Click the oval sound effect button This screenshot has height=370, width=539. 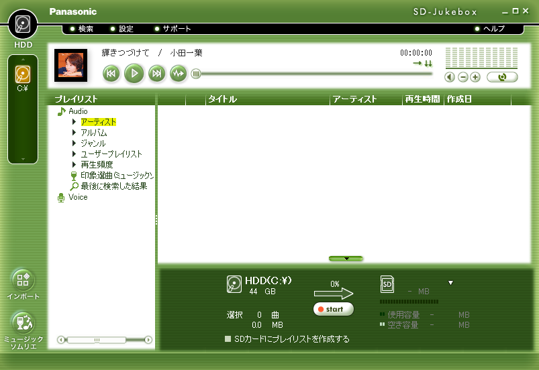coord(502,77)
